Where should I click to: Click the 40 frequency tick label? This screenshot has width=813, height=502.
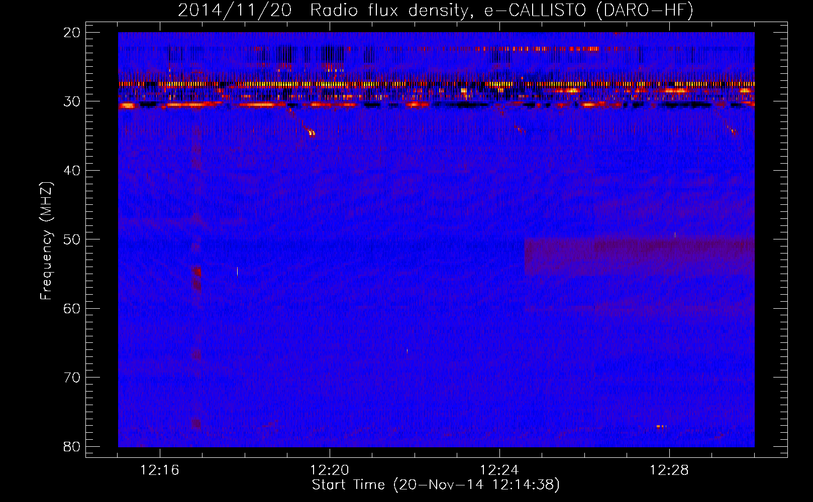pyautogui.click(x=72, y=171)
